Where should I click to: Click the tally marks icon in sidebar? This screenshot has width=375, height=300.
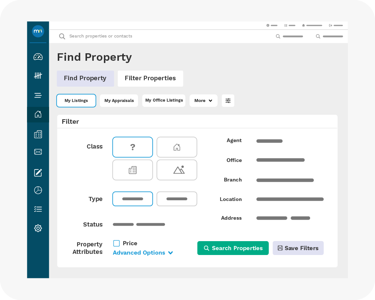pyautogui.click(x=38, y=76)
